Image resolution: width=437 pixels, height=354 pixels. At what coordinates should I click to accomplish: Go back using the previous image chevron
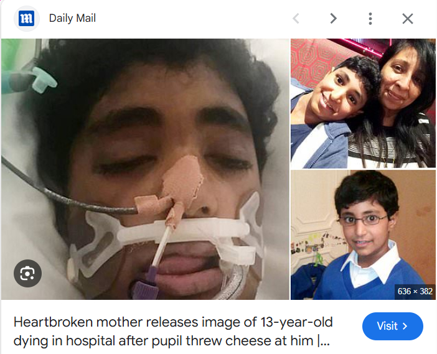(x=296, y=19)
